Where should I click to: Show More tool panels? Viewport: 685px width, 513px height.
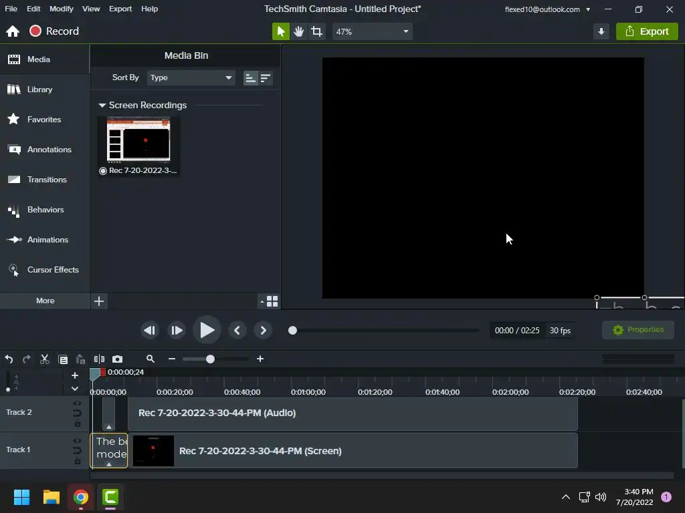tap(45, 301)
